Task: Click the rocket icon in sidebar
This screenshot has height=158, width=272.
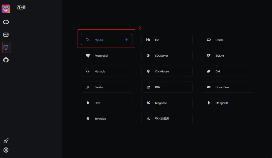Action: tap(6, 141)
